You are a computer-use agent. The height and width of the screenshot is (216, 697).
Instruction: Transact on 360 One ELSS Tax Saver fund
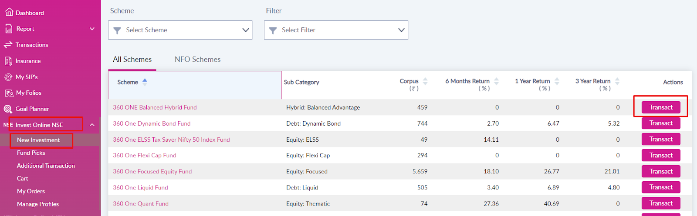[x=661, y=139]
